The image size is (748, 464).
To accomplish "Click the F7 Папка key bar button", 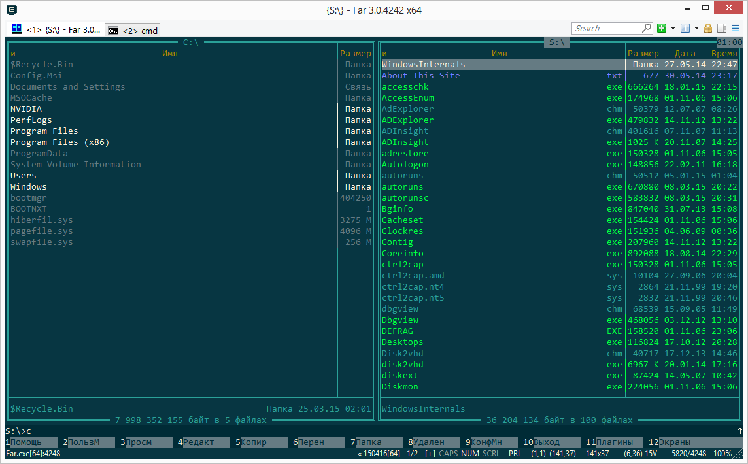I will (x=376, y=442).
